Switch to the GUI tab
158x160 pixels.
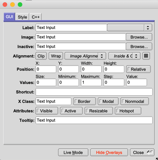click(x=9, y=17)
